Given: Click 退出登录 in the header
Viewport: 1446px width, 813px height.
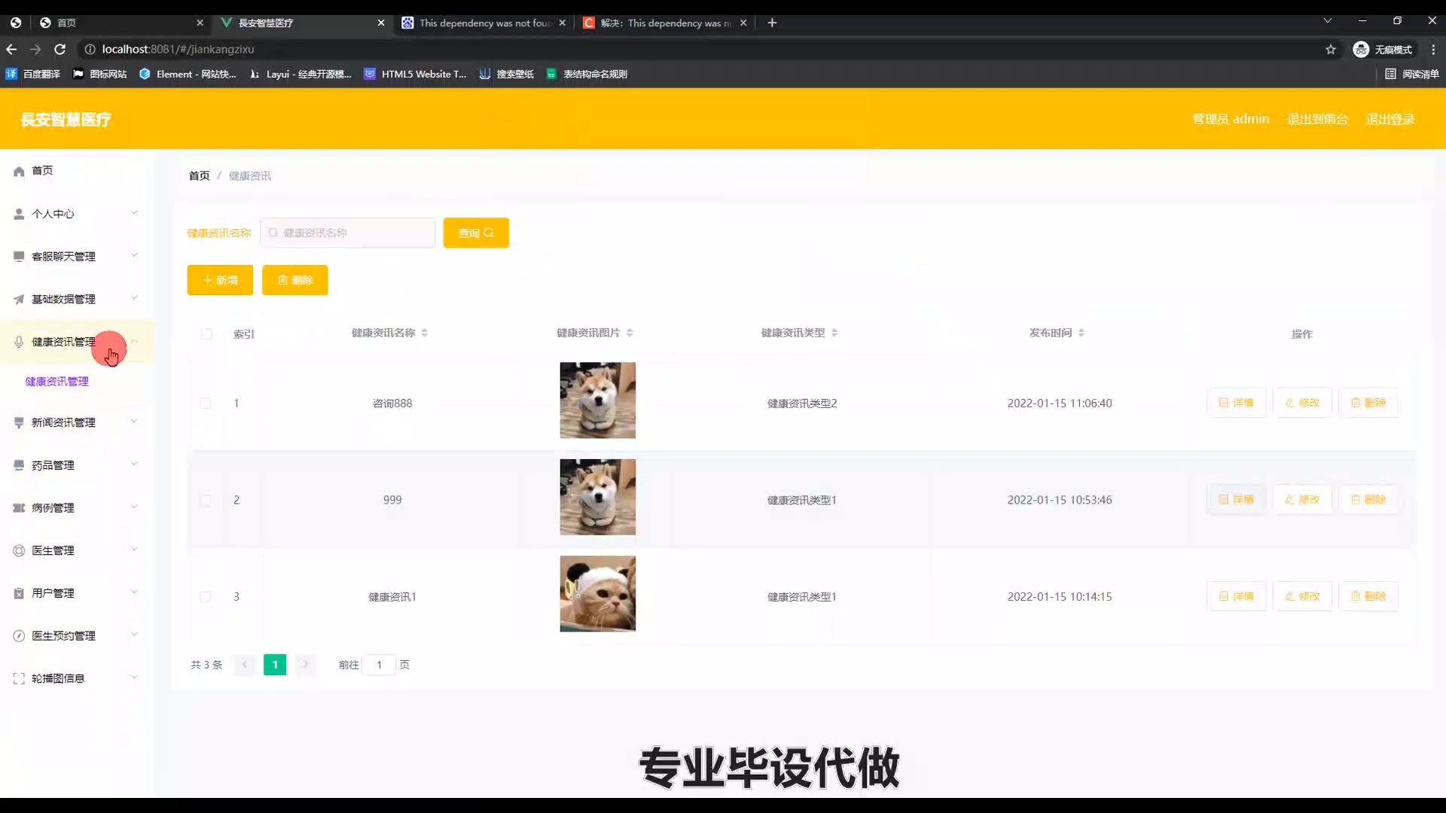Looking at the screenshot, I should 1390,119.
